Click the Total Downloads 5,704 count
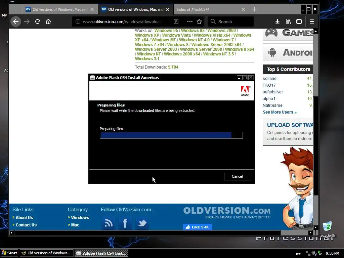The height and width of the screenshot is (258, 344). coord(173,67)
